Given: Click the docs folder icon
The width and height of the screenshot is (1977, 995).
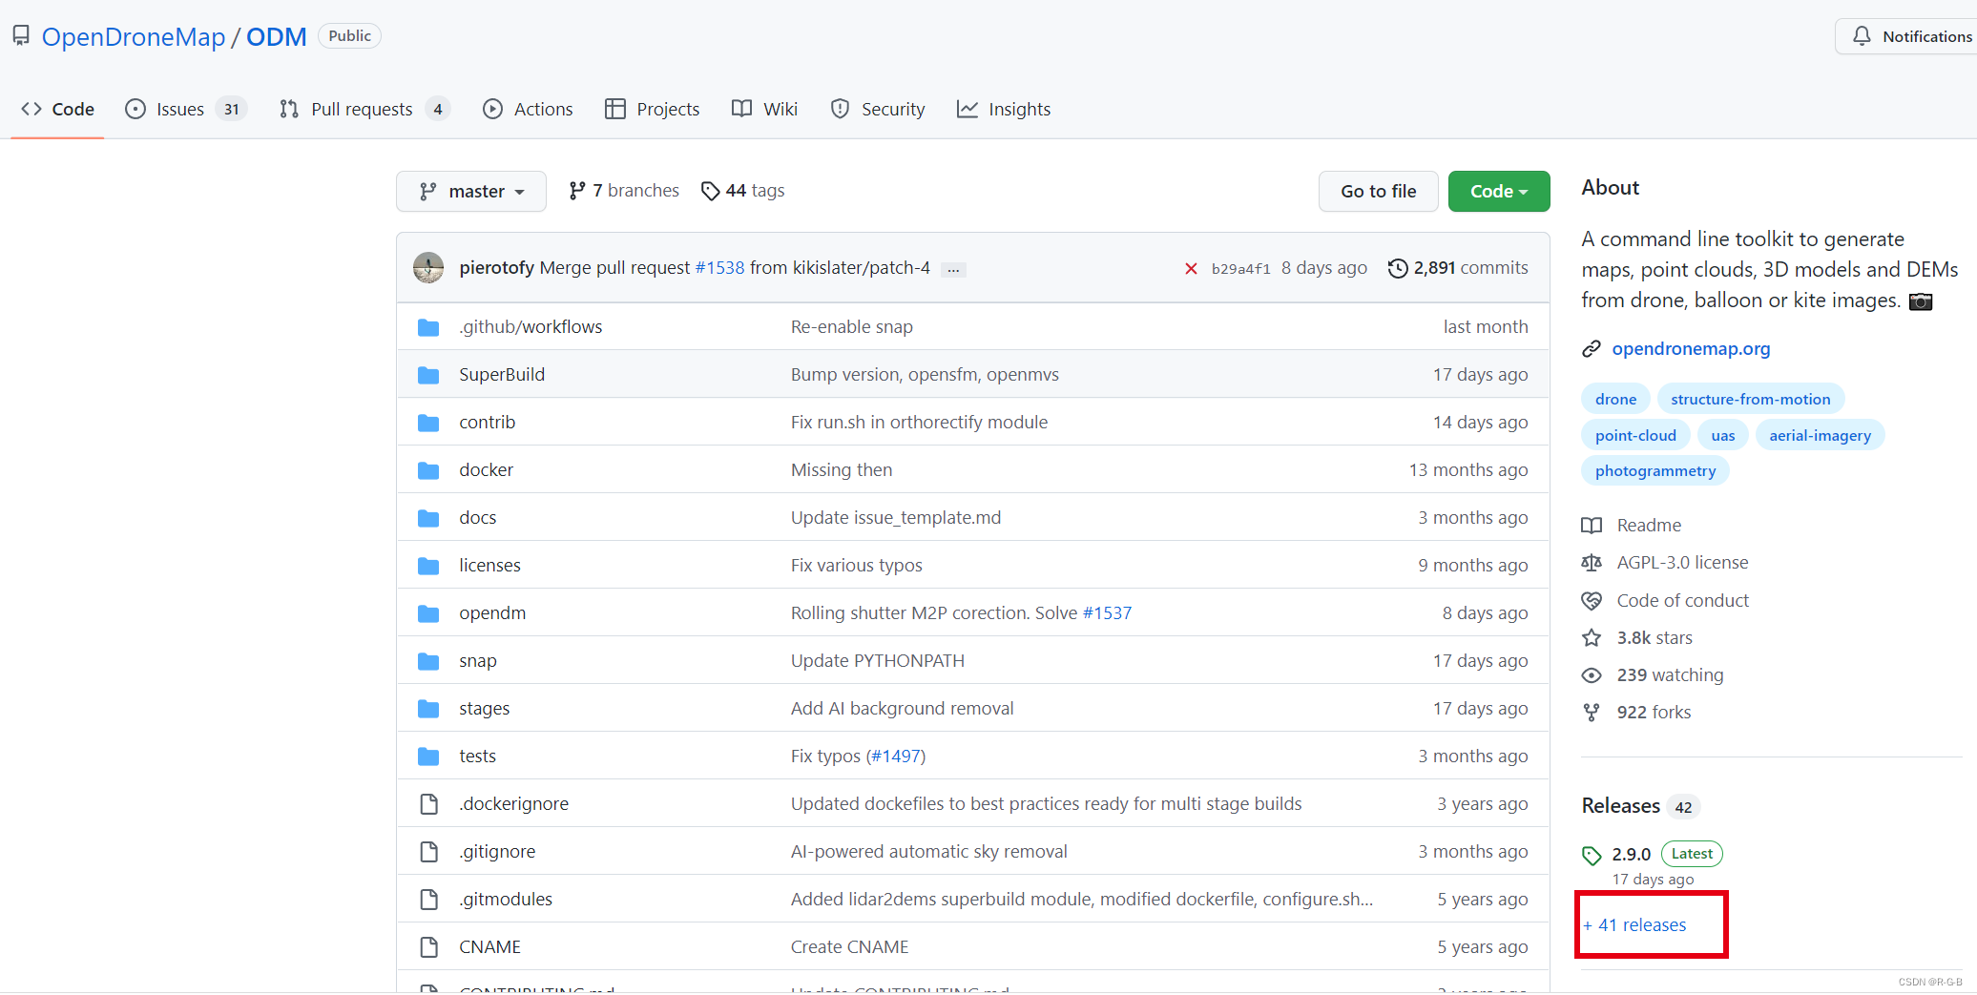Looking at the screenshot, I should pos(428,518).
